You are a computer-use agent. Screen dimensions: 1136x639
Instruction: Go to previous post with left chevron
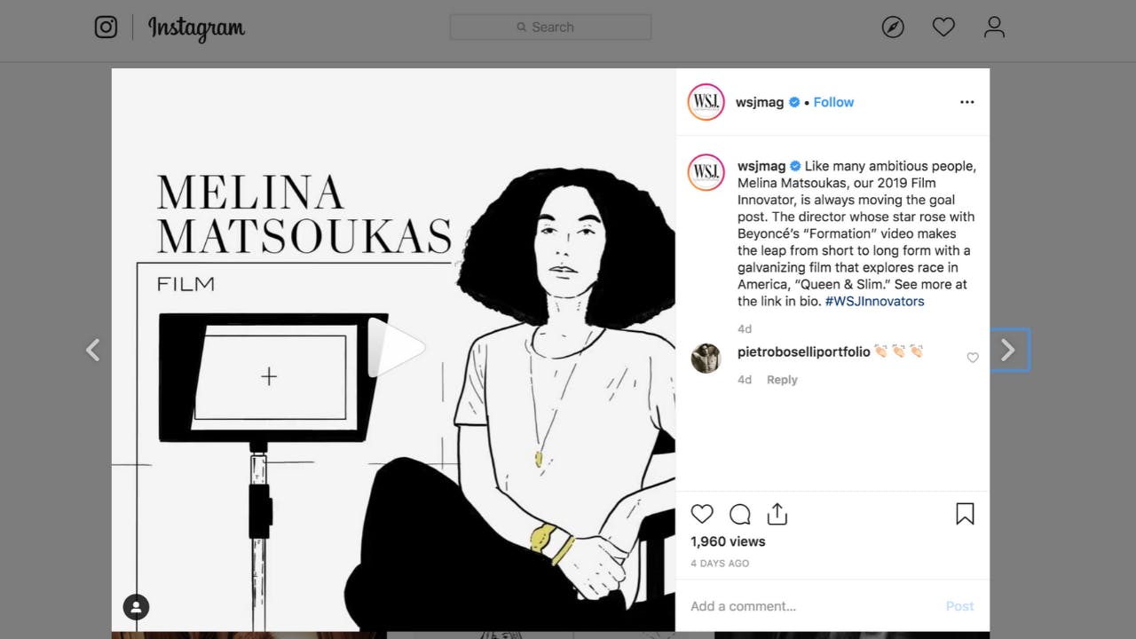point(92,351)
